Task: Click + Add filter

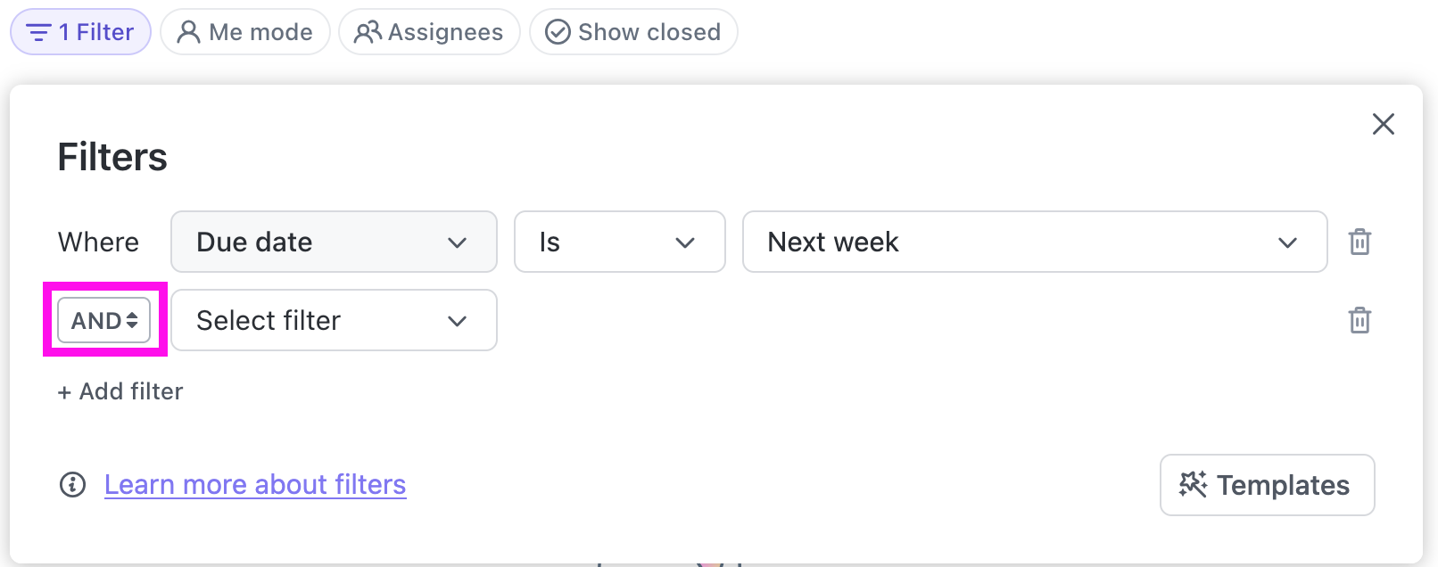Action: [120, 391]
